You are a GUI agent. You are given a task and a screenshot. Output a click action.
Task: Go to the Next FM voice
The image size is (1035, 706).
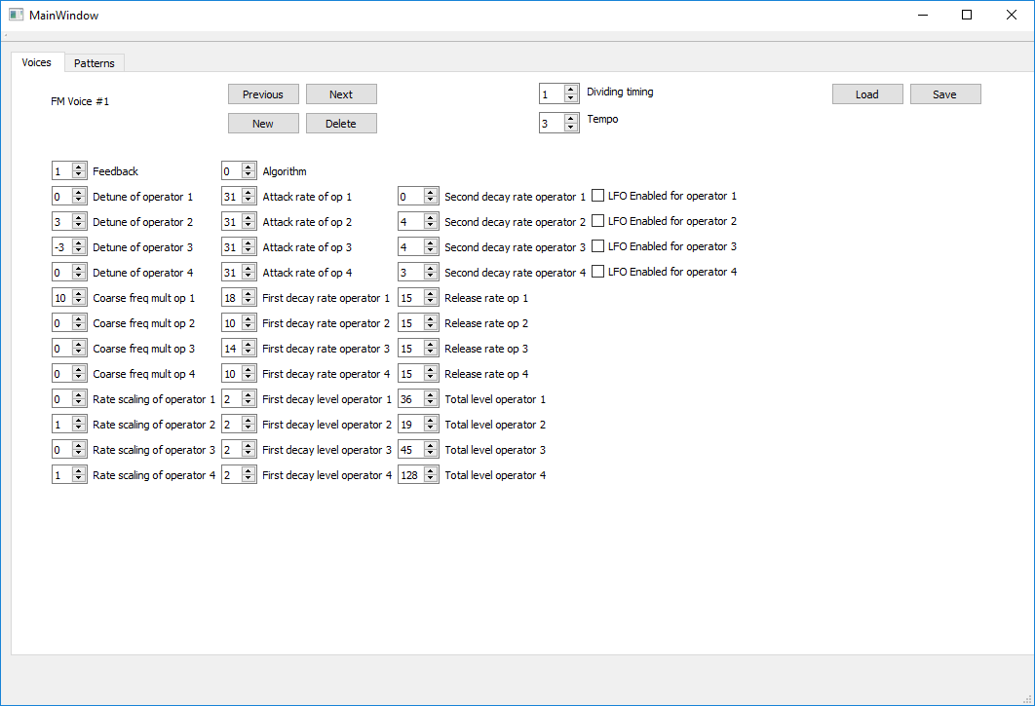coord(341,94)
